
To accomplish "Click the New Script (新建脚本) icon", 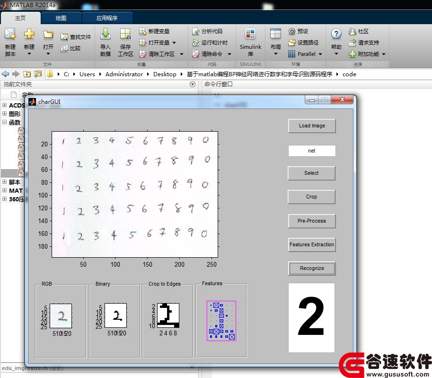I will coord(10,34).
